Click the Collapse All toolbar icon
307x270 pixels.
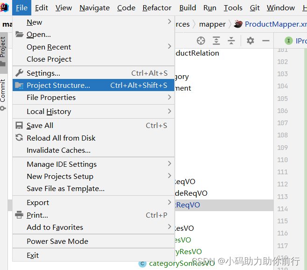point(231,41)
